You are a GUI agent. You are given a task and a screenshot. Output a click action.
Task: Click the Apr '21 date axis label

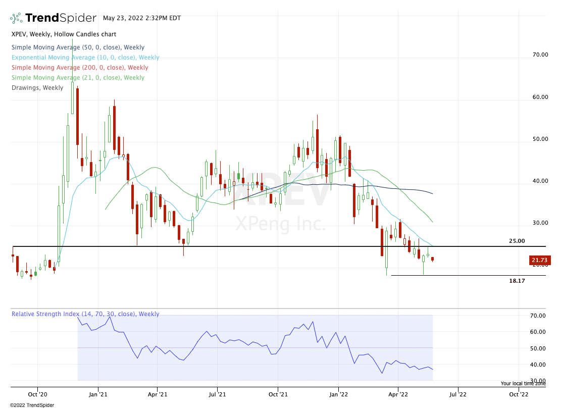pyautogui.click(x=158, y=394)
